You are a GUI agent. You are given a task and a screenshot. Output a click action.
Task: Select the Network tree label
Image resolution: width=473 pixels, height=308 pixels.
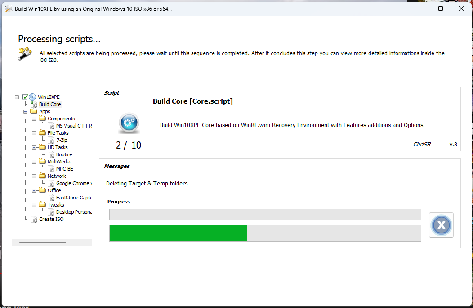(57, 176)
